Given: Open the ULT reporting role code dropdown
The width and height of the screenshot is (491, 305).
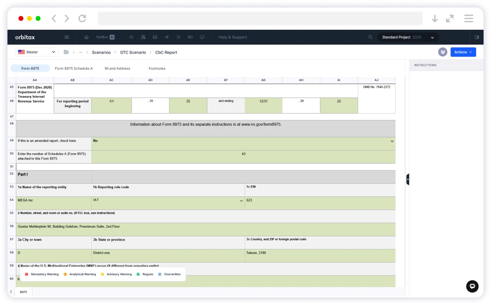Looking at the screenshot, I should [x=241, y=201].
